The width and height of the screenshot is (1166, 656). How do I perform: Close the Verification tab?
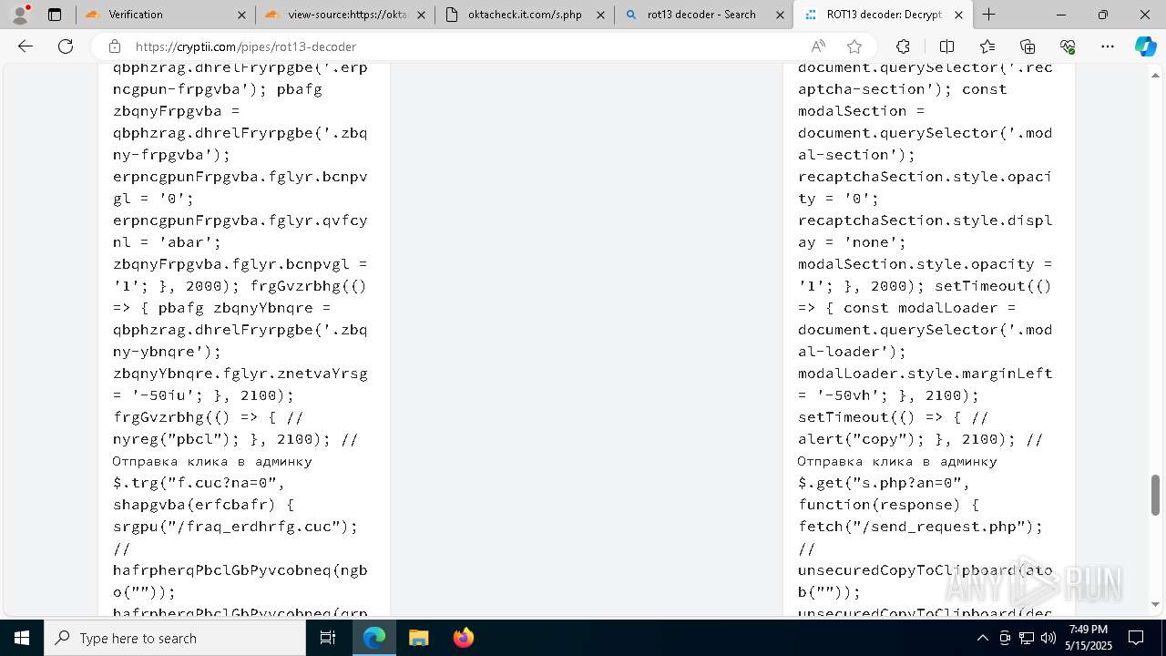241,15
